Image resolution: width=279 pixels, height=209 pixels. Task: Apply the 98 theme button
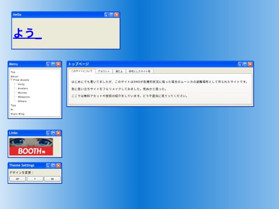tap(52, 179)
